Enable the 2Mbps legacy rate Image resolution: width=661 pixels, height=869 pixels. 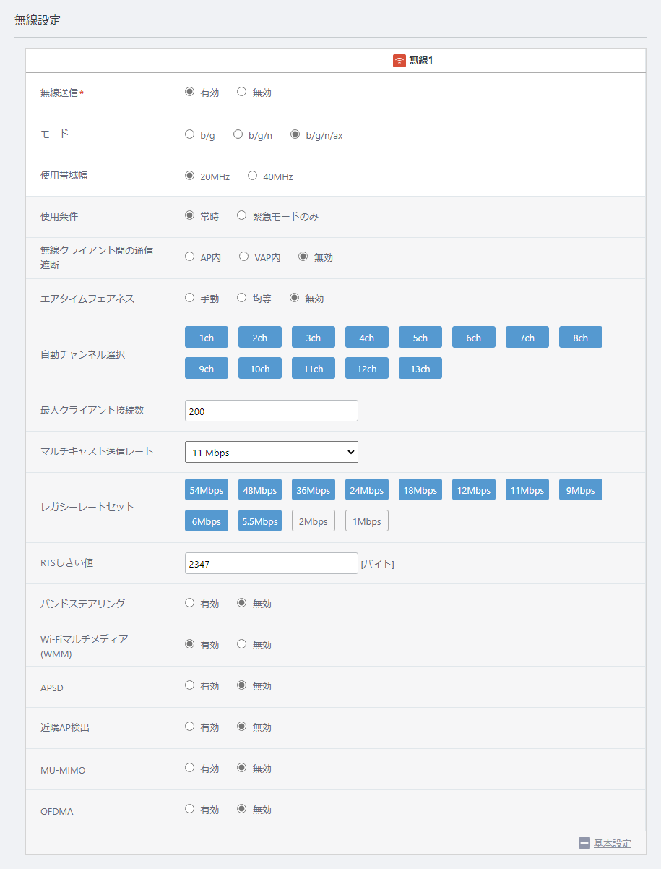coord(314,521)
